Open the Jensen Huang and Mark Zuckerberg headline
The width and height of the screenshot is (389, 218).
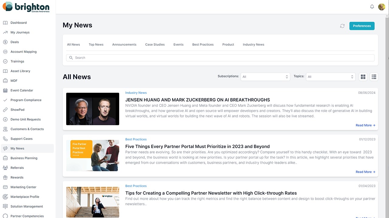click(198, 100)
